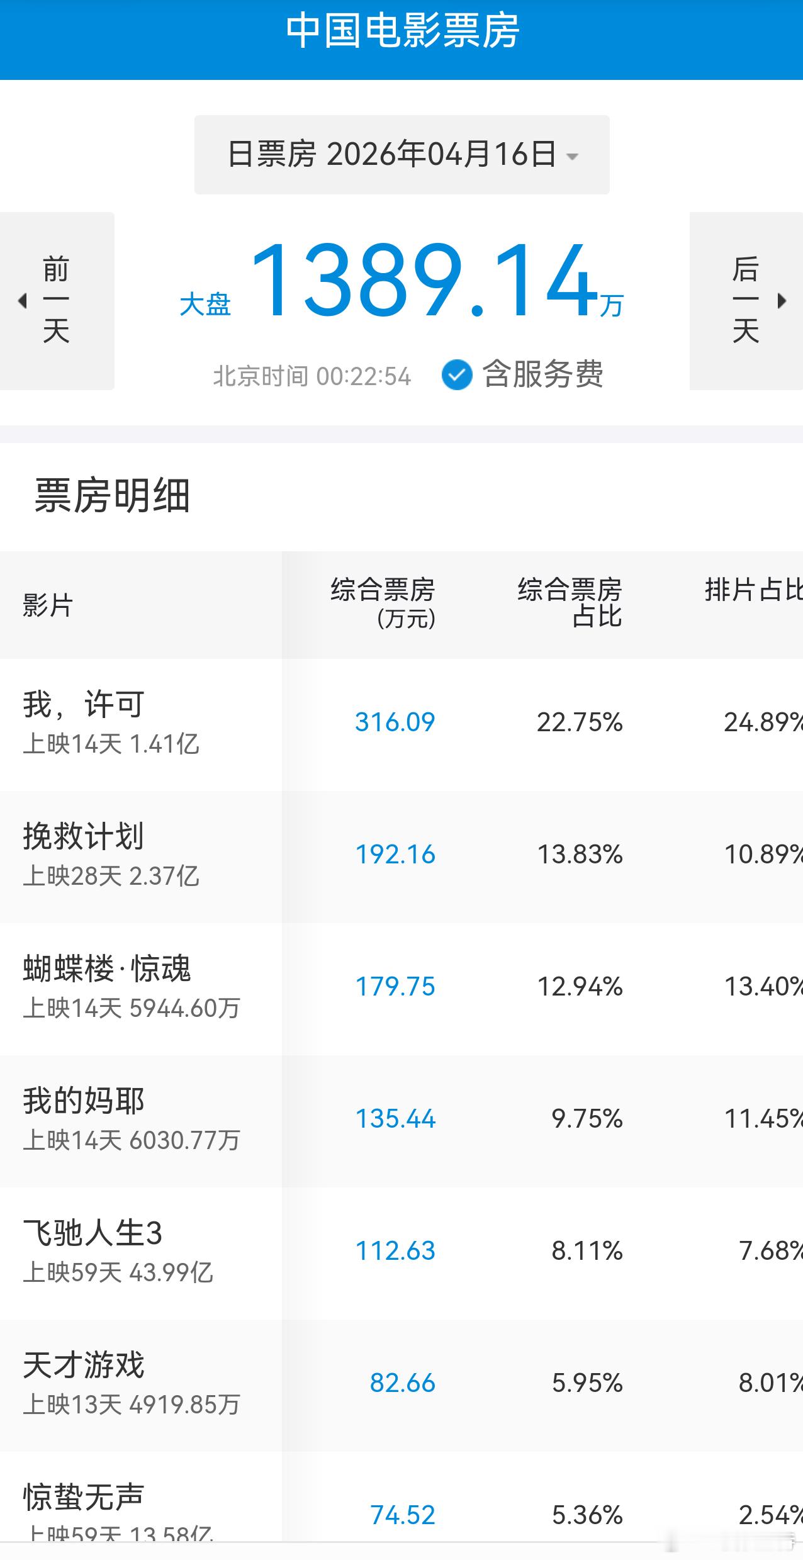The width and height of the screenshot is (803, 1560).
Task: Go to the previous day (前一天)
Action: [57, 301]
